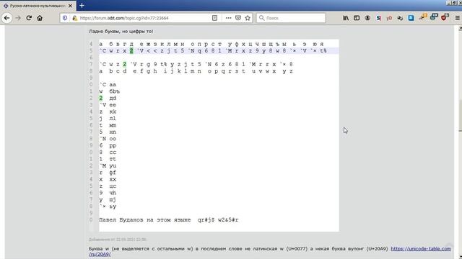Click the highlighted 2 in code line 5

[131, 51]
